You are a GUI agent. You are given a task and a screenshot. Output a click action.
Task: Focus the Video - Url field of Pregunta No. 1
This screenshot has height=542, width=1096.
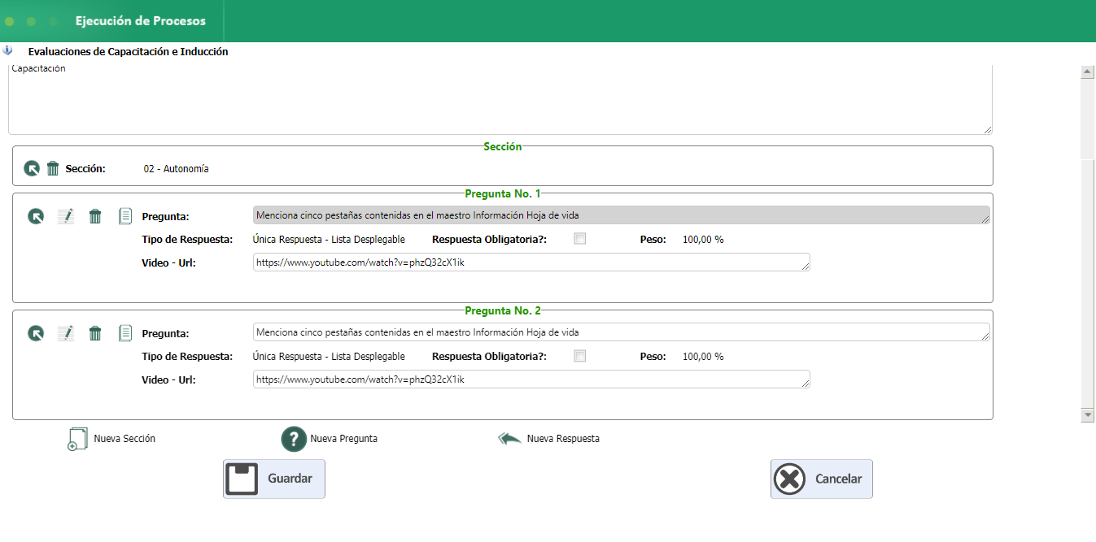click(x=532, y=262)
